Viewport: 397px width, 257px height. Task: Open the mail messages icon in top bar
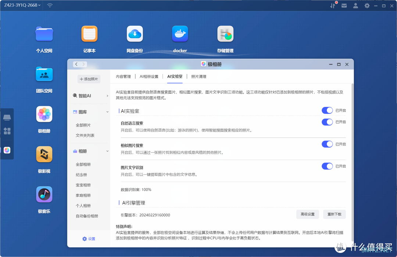pos(344,6)
